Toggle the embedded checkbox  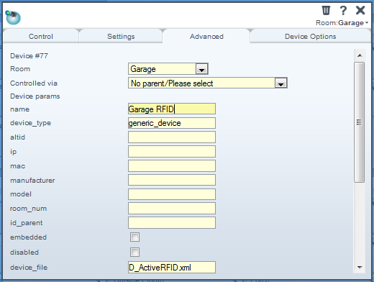click(x=134, y=237)
